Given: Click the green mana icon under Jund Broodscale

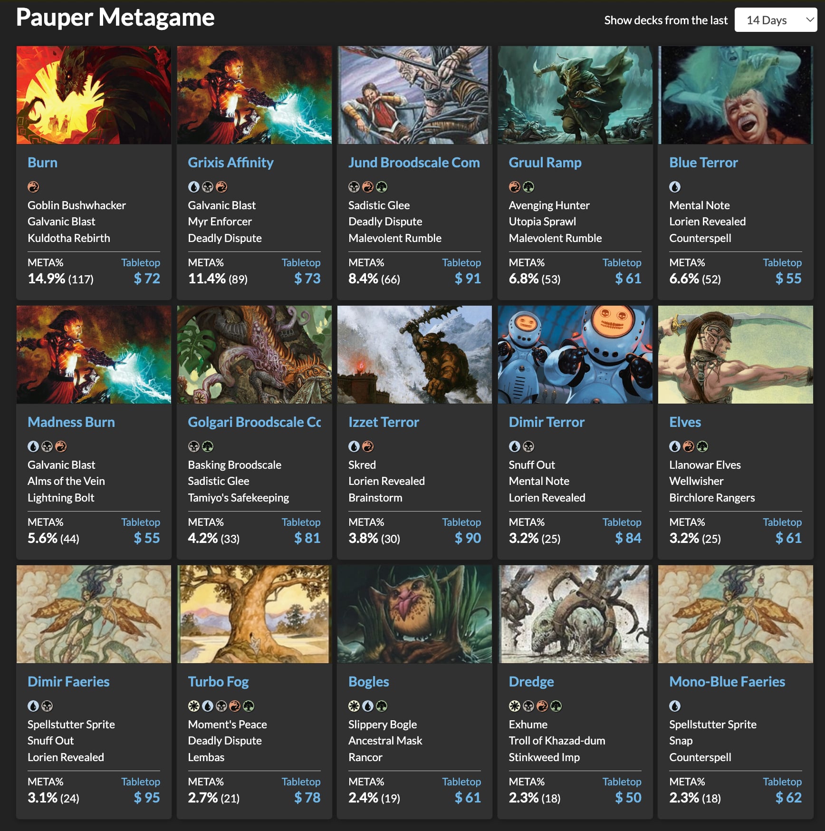Looking at the screenshot, I should (382, 187).
